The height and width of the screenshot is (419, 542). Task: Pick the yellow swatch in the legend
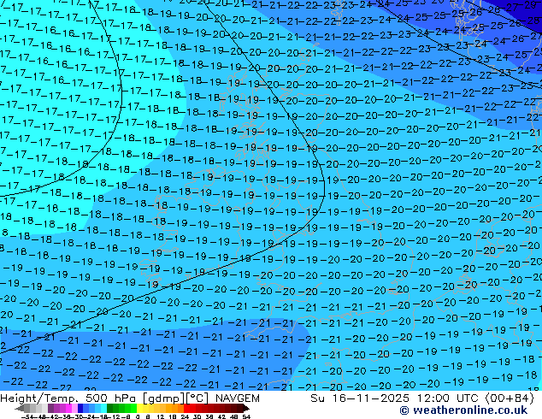pos(139,409)
